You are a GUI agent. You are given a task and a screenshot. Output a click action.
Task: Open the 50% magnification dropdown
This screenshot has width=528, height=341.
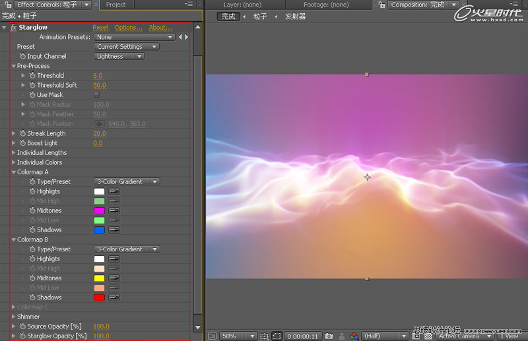(238, 336)
